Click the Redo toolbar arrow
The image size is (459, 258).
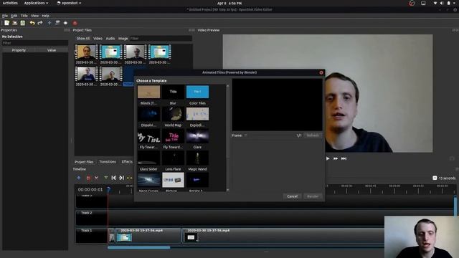pyautogui.click(x=40, y=23)
